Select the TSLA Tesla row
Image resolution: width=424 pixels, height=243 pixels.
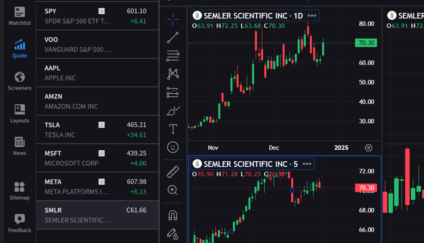tap(97, 130)
